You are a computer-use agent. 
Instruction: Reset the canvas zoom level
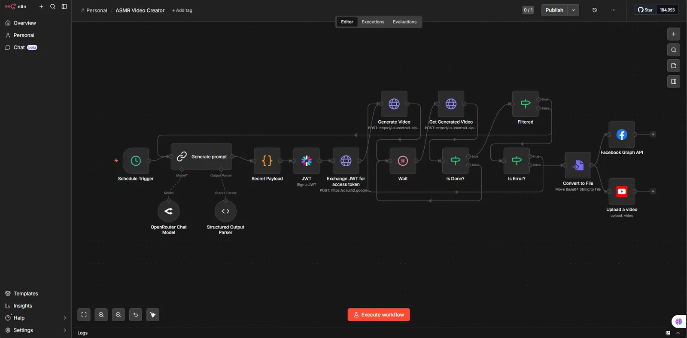136,315
